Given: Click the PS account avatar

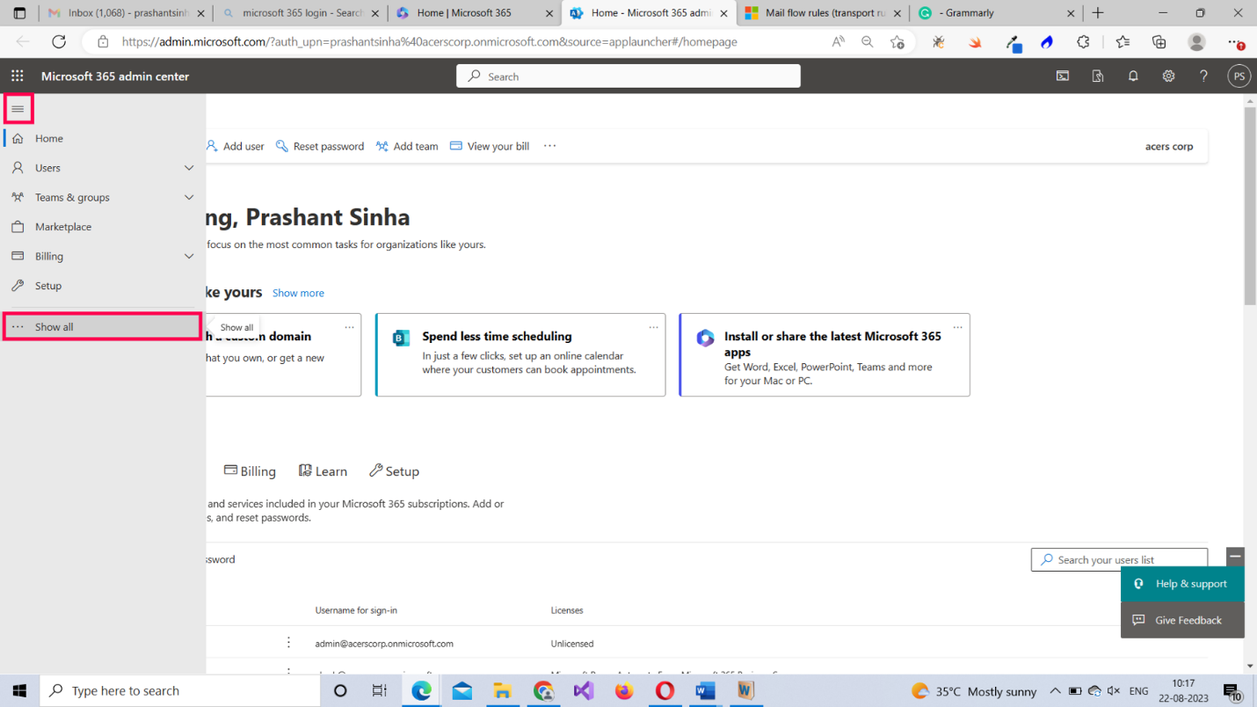Looking at the screenshot, I should click(1239, 77).
